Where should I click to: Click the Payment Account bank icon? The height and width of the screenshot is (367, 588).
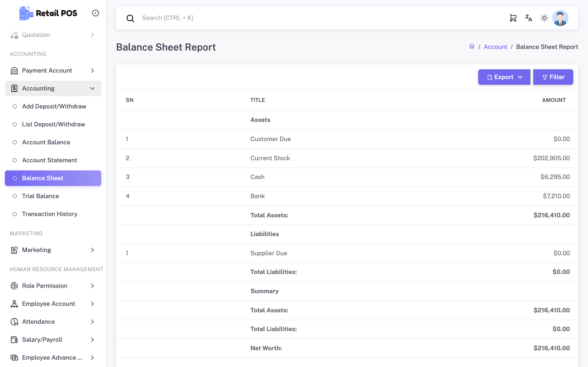pyautogui.click(x=14, y=71)
